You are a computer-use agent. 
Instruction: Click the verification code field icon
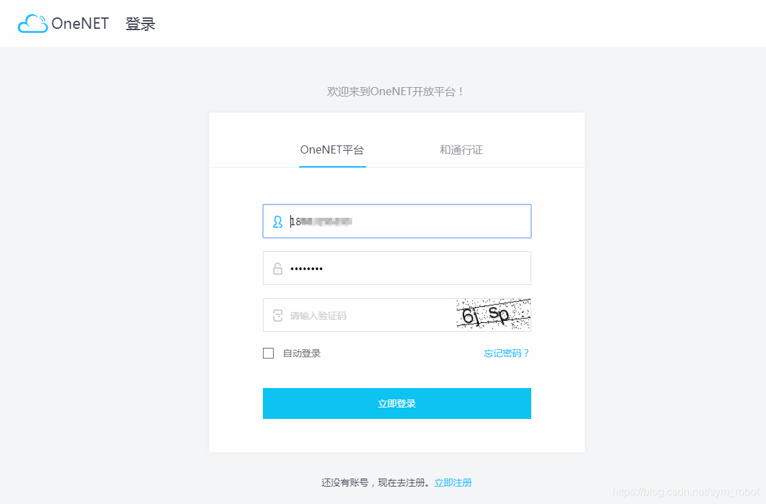pyautogui.click(x=278, y=315)
